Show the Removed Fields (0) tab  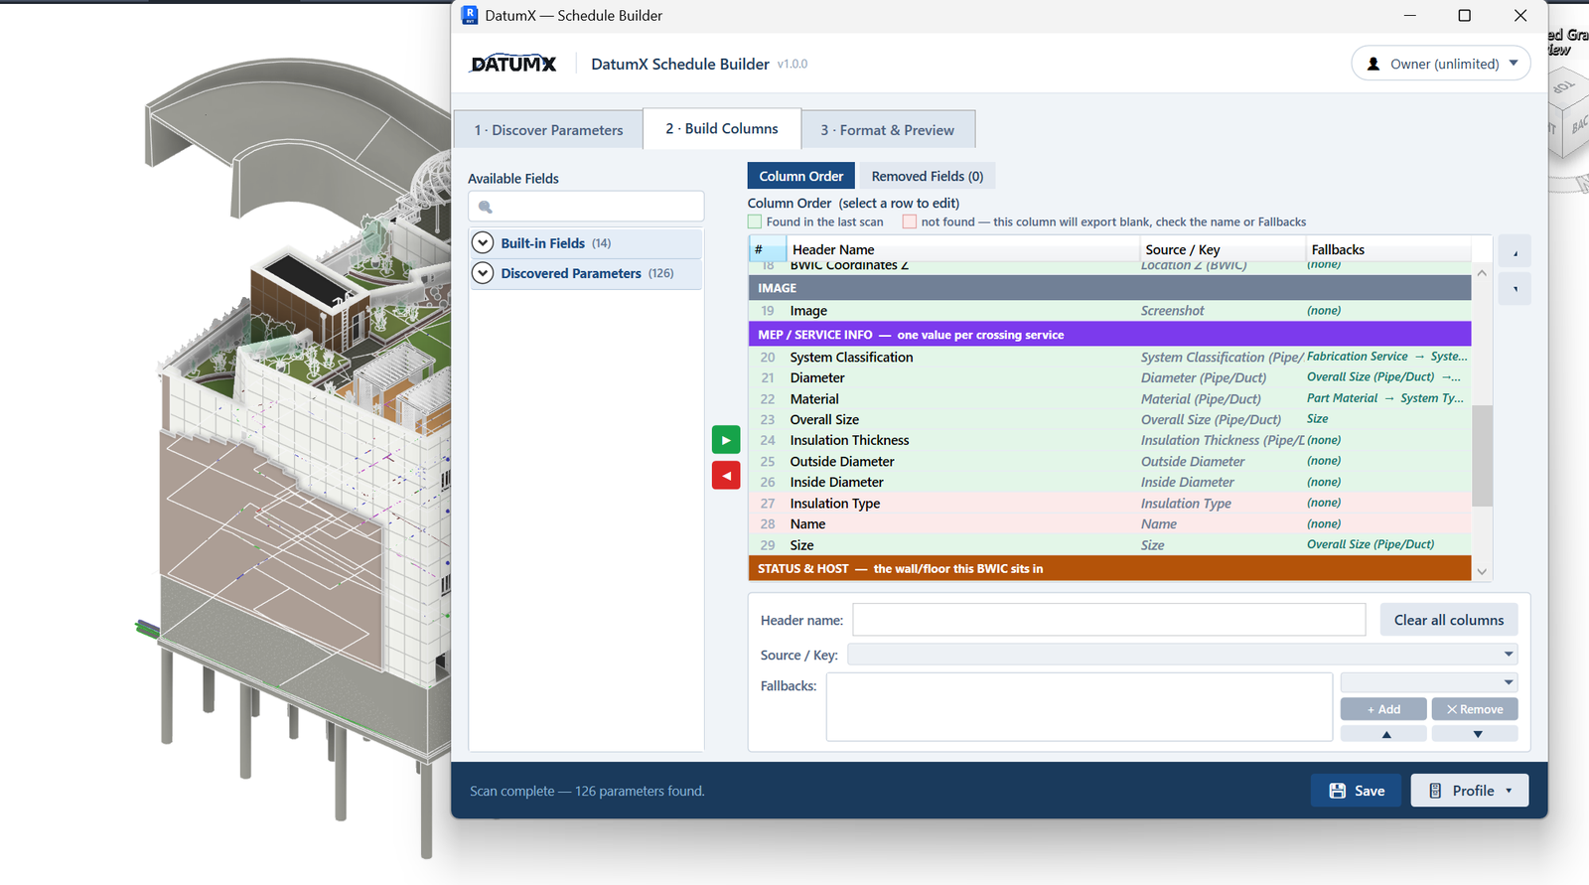click(928, 176)
